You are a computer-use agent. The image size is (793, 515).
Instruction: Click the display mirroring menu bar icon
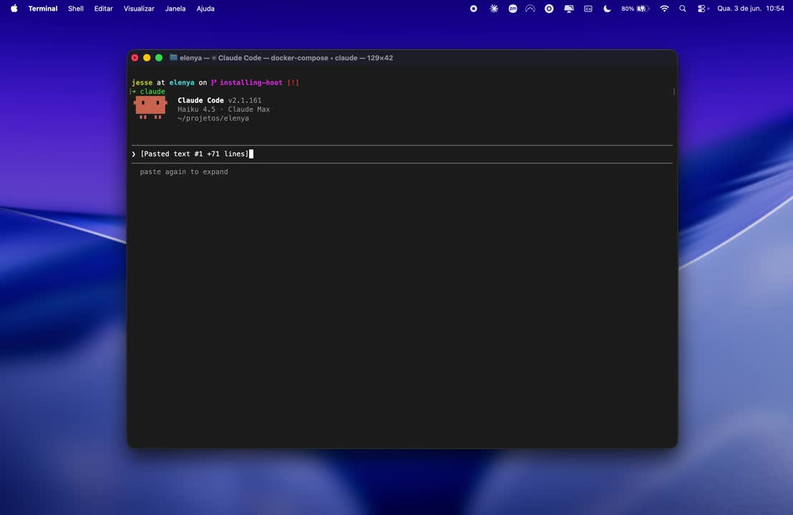(x=569, y=9)
